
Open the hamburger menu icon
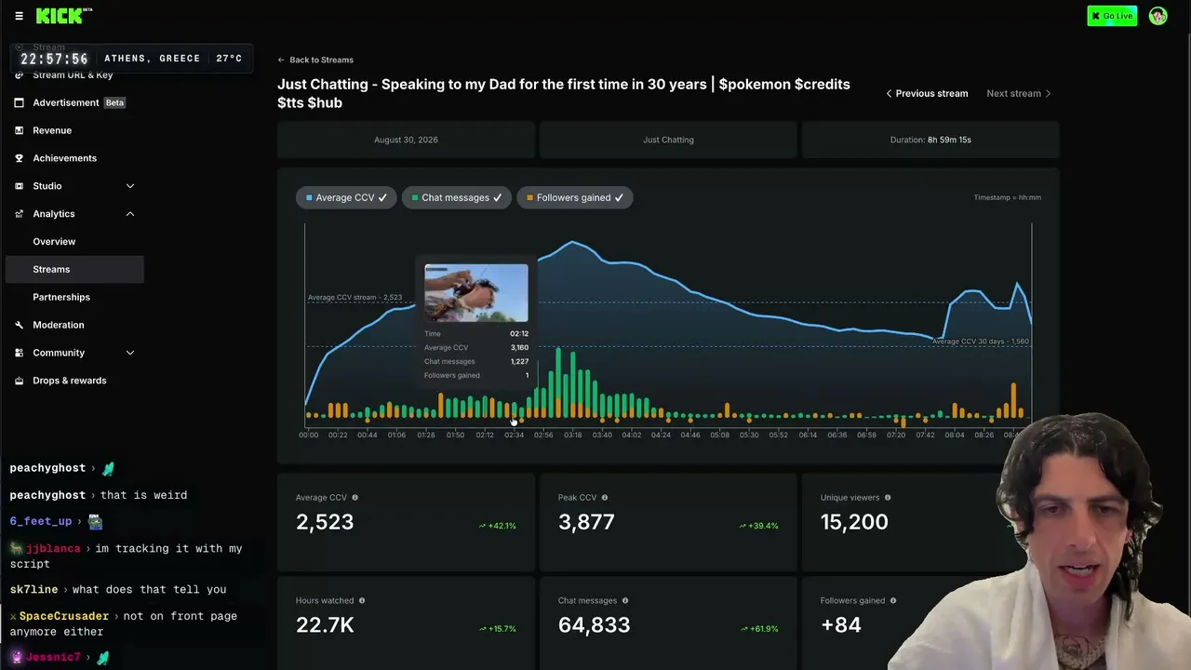(19, 16)
